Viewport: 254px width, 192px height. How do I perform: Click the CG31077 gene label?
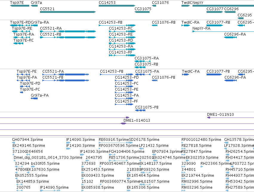point(215,9)
